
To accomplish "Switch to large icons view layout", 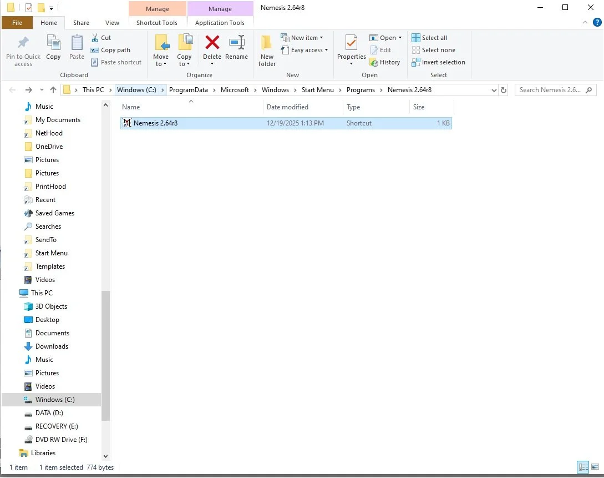I will (x=595, y=467).
